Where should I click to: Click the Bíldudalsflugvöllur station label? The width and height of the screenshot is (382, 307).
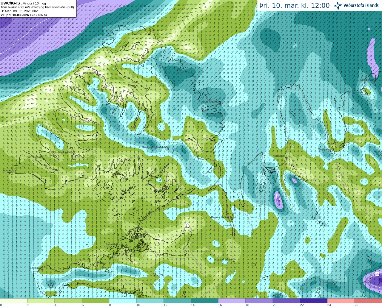[62, 152]
